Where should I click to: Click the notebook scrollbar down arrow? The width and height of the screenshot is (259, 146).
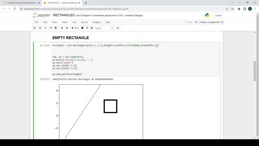[255, 138]
